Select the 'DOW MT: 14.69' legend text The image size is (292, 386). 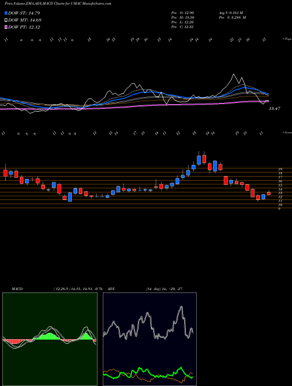click(25, 20)
